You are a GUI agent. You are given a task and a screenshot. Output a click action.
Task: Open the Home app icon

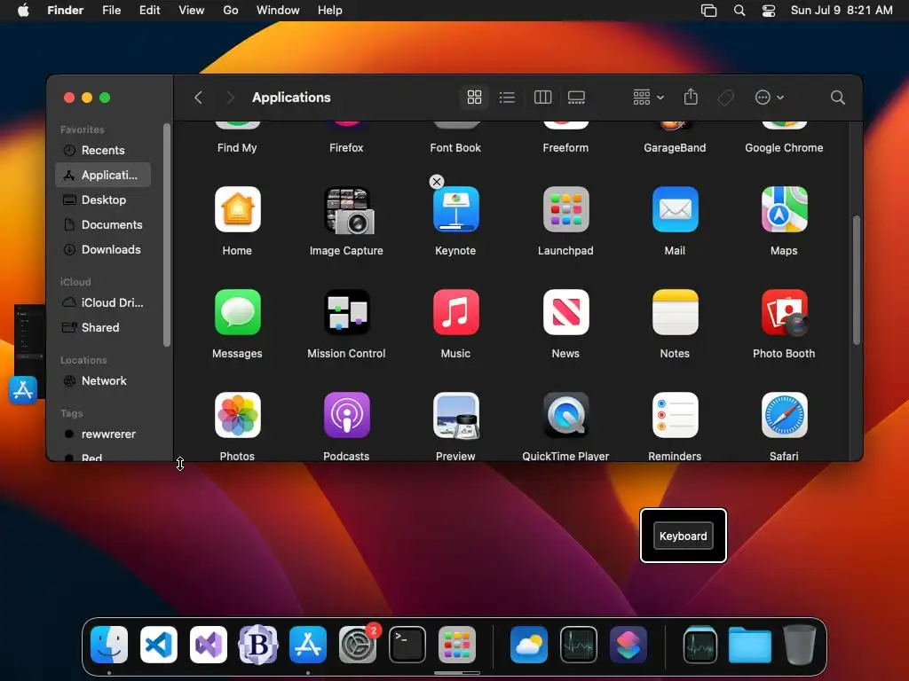tap(237, 209)
